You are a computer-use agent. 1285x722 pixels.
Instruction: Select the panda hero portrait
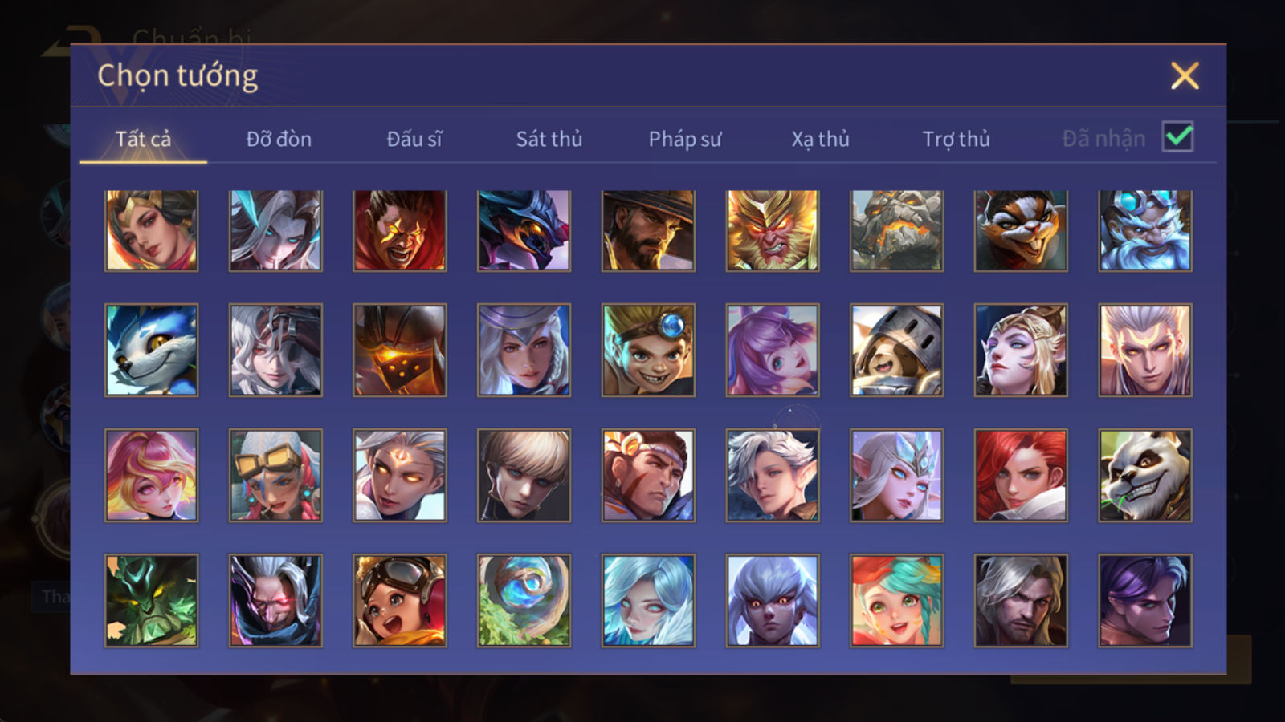point(1145,475)
